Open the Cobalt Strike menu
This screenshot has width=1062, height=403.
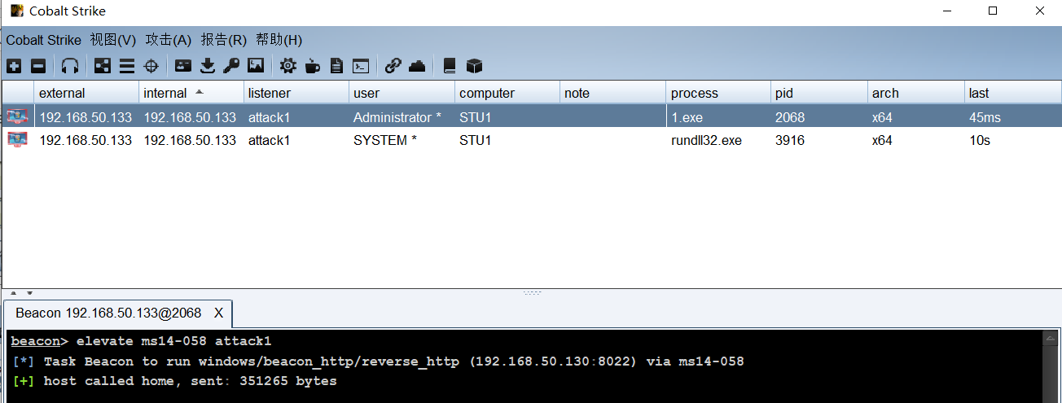coord(44,40)
